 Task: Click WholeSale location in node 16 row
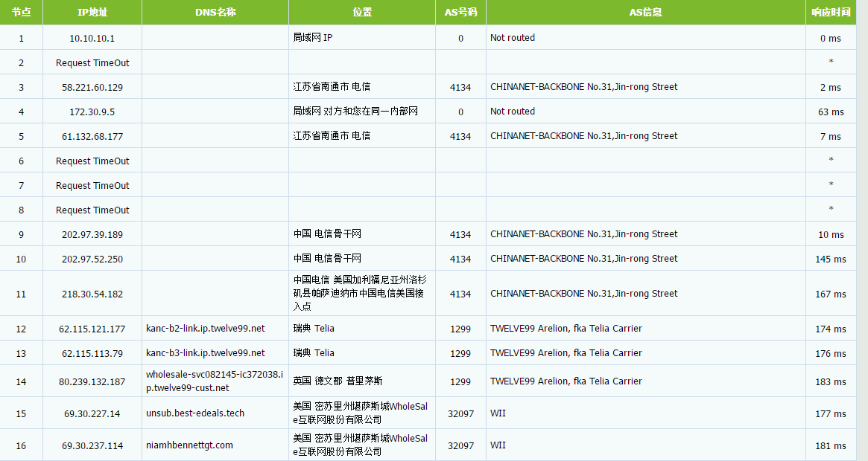(x=361, y=445)
